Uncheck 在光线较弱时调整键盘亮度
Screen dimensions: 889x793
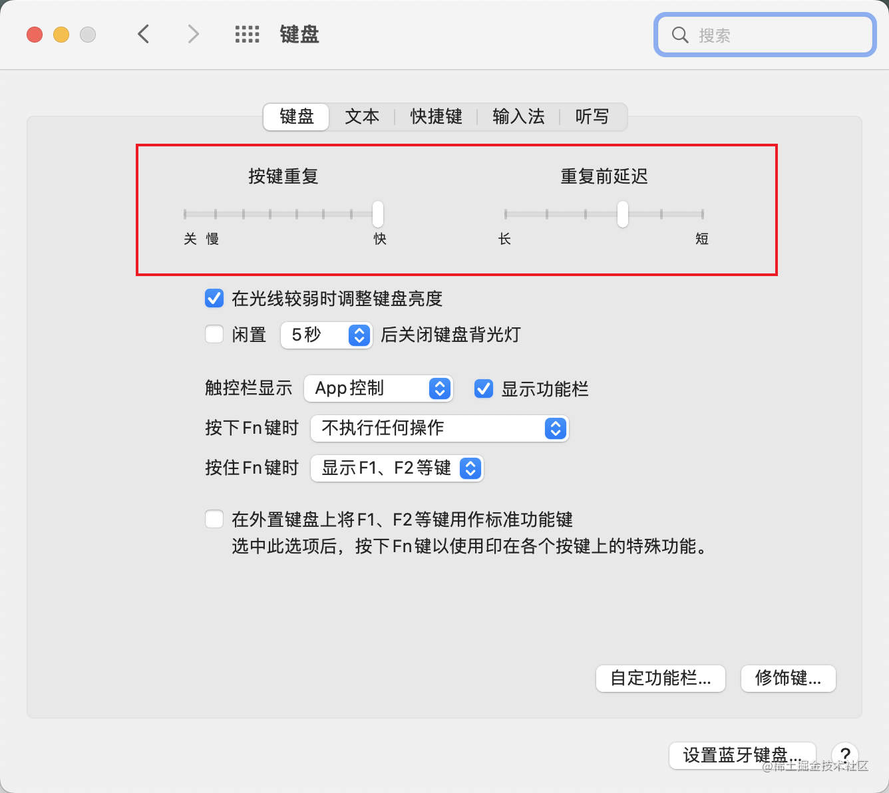[x=214, y=298]
